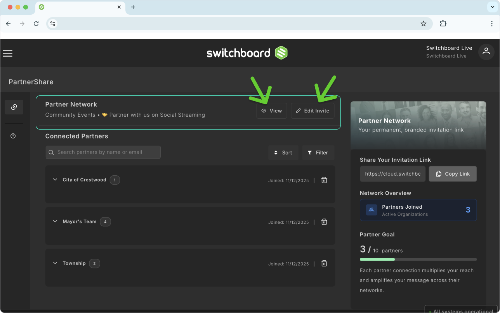Click the Mayor's Team count badge
The width and height of the screenshot is (500, 313).
pyautogui.click(x=105, y=222)
